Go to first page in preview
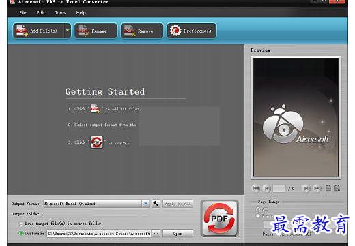The width and height of the screenshot is (355, 246). pos(256,188)
